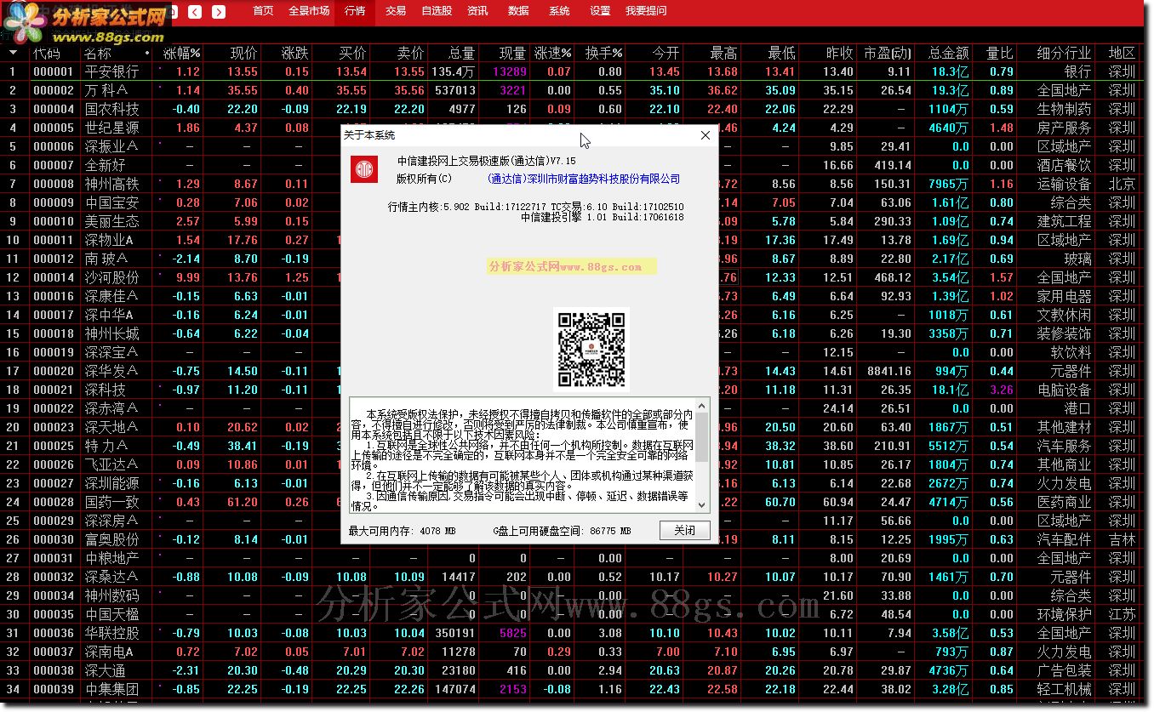Sort by the 涨幅% column header
Image resolution: width=1154 pixels, height=712 pixels.
coord(182,53)
